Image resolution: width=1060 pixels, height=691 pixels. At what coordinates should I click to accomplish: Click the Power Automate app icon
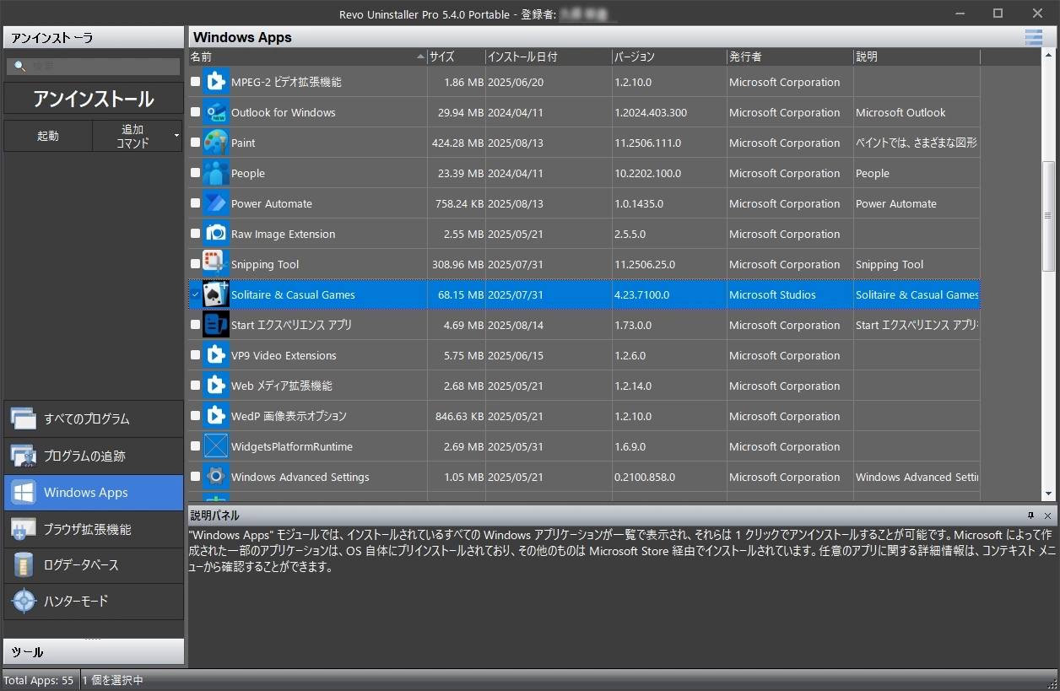[x=216, y=203]
